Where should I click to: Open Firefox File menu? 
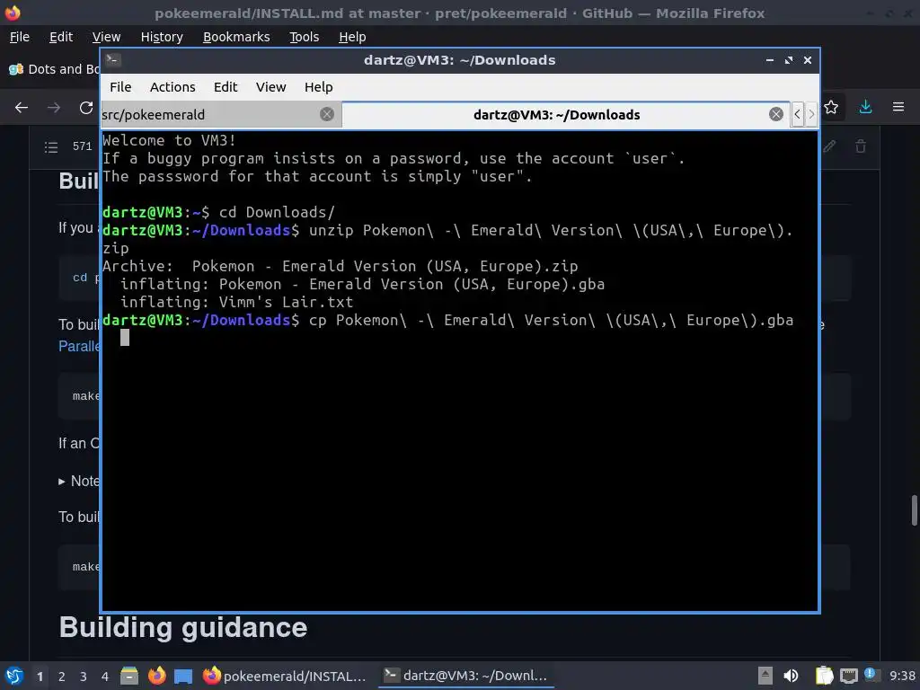coord(20,37)
